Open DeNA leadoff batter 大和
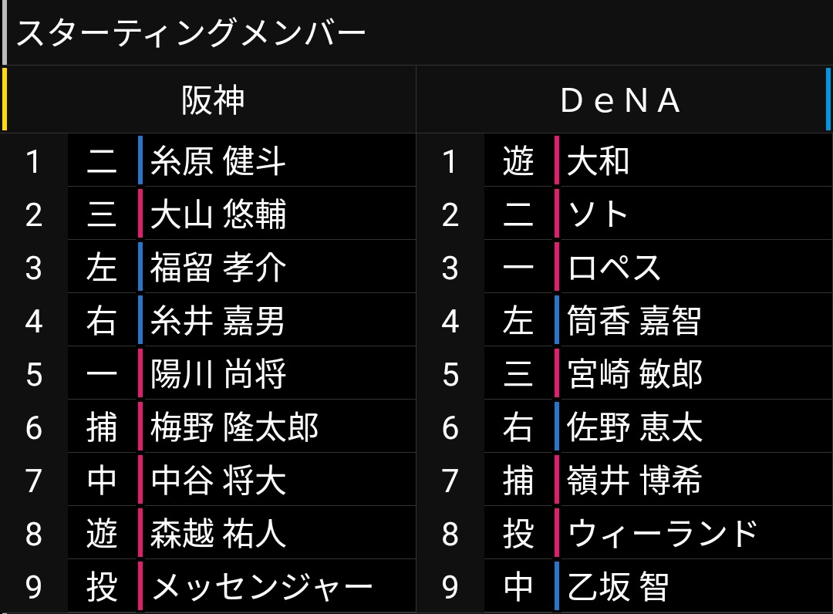Image resolution: width=833 pixels, height=614 pixels. [x=599, y=161]
